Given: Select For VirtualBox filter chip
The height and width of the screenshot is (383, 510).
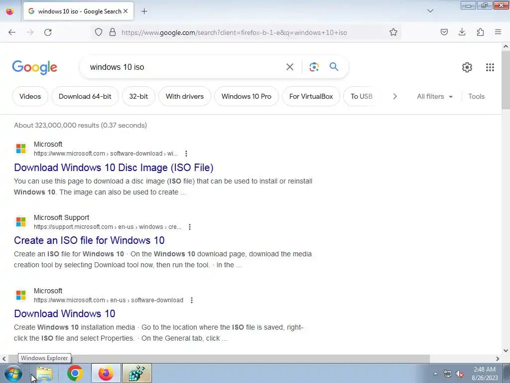Looking at the screenshot, I should (x=311, y=96).
